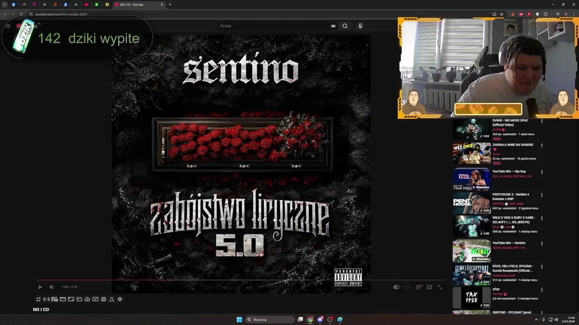
Task: Seek on the video progress bar
Action: pyautogui.click(x=240, y=280)
